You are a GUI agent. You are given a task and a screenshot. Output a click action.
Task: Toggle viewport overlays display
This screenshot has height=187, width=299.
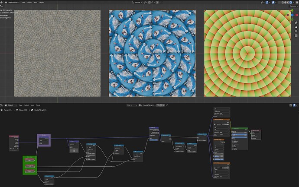coord(273,3)
